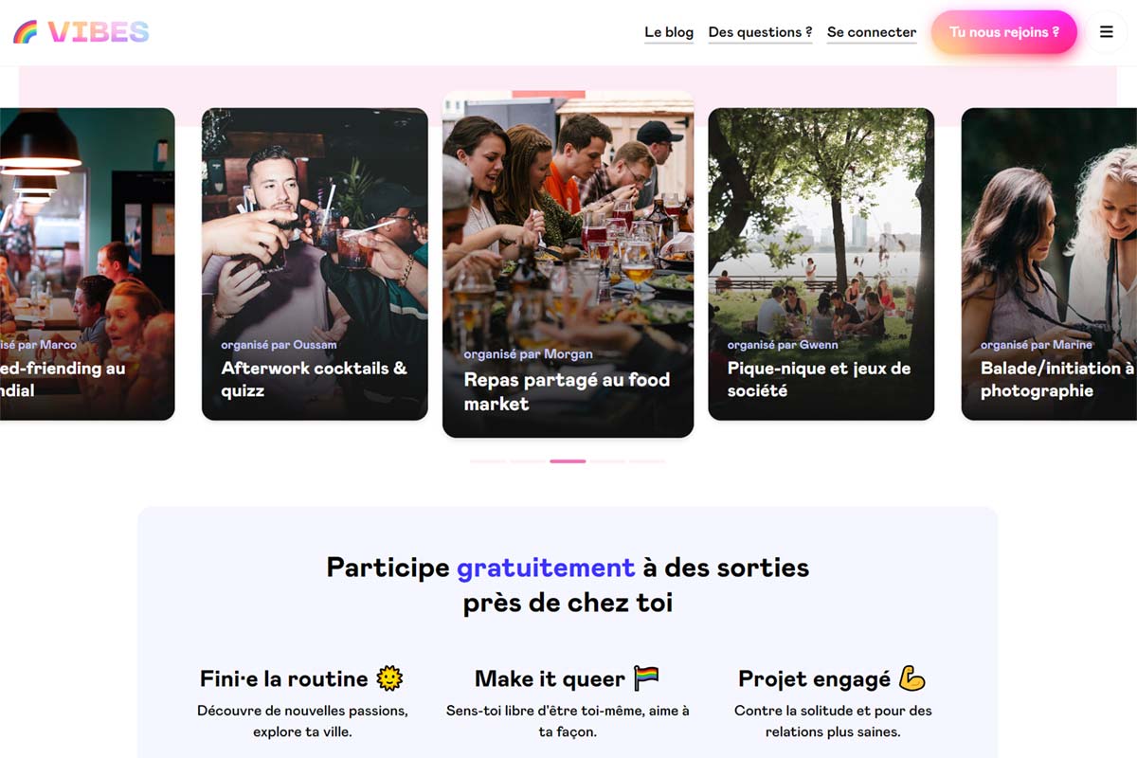Select the fourth carousel indicator dash

click(607, 461)
